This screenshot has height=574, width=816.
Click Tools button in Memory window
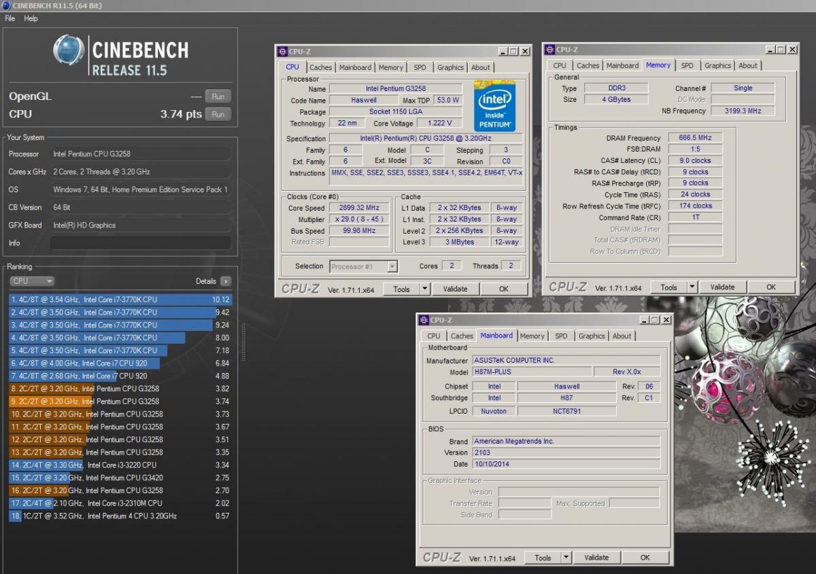(x=669, y=287)
